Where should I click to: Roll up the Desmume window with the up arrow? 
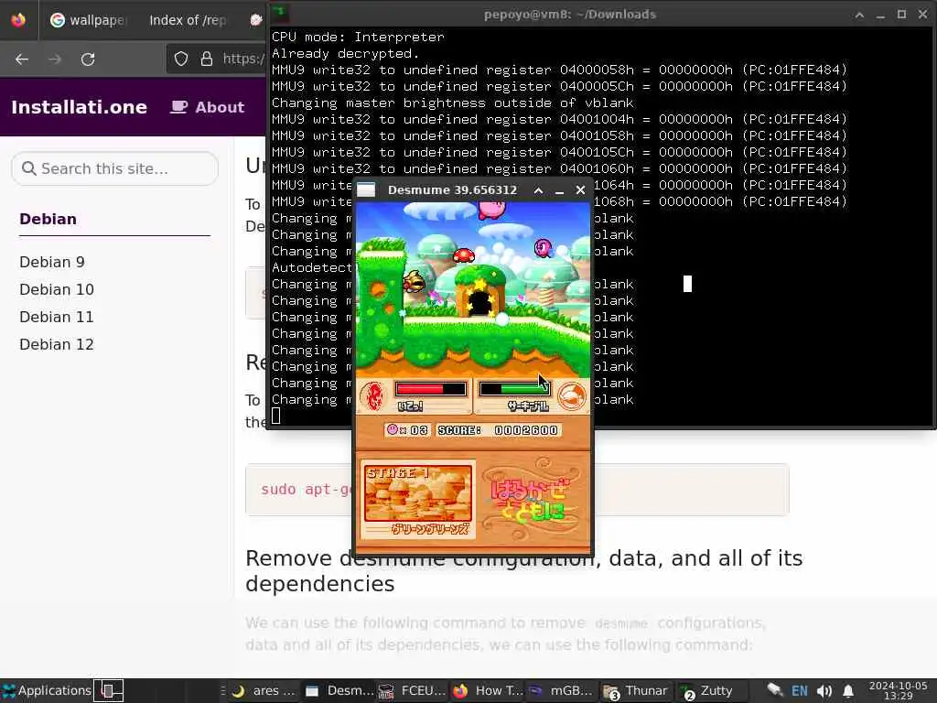[538, 190]
